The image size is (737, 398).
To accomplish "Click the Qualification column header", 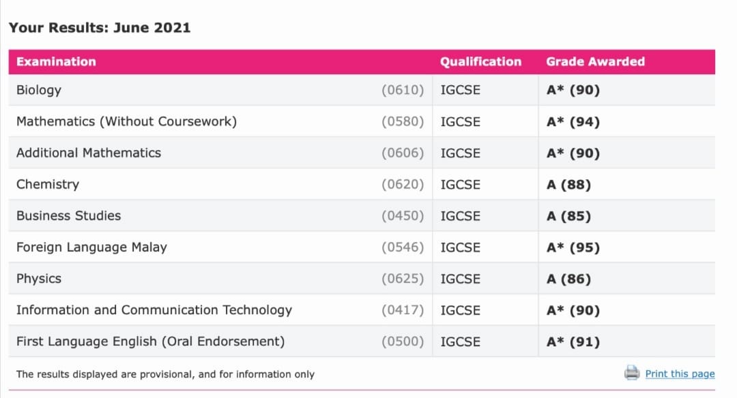I will [480, 61].
